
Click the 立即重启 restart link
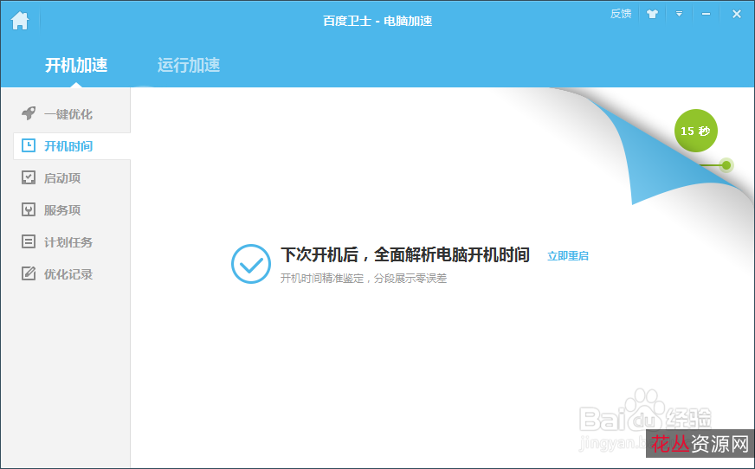click(x=568, y=256)
